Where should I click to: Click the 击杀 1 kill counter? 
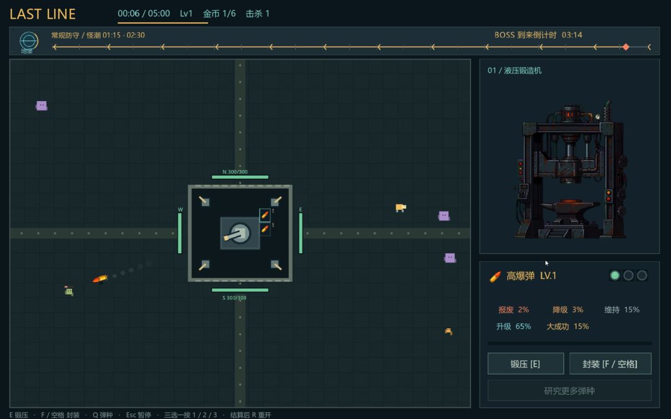tap(257, 14)
